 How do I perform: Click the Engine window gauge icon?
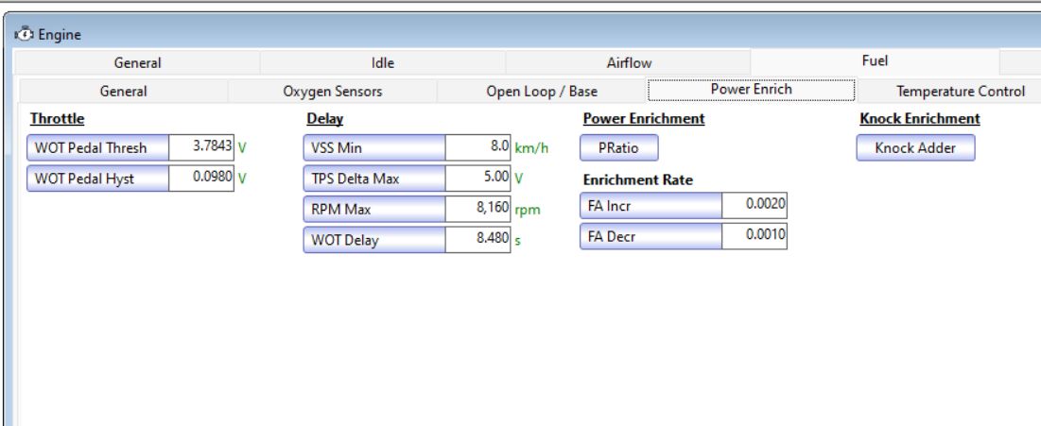click(x=24, y=35)
